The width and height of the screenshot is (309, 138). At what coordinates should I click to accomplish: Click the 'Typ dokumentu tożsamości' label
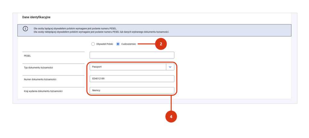coord(39,68)
